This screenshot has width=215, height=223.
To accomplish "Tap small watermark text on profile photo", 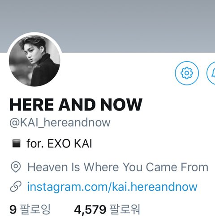I will click(34, 67).
